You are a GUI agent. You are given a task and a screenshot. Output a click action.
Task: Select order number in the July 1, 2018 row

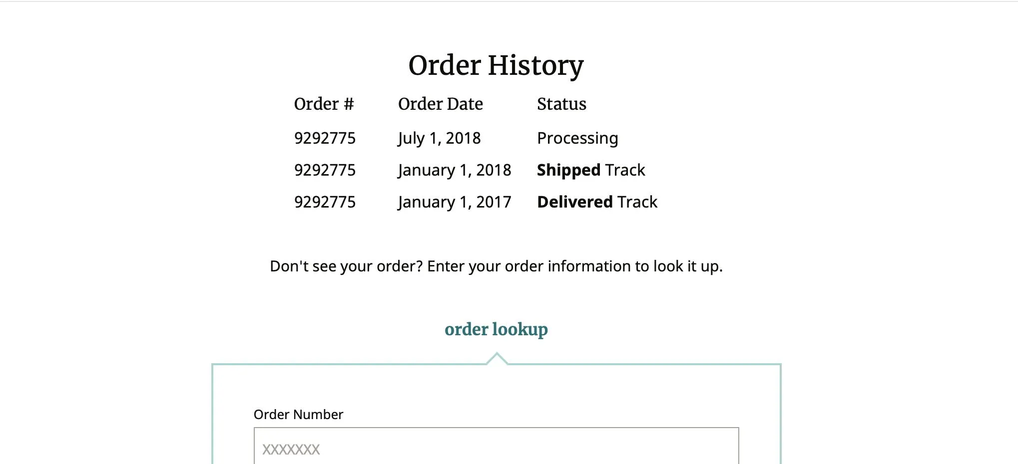[x=325, y=138]
